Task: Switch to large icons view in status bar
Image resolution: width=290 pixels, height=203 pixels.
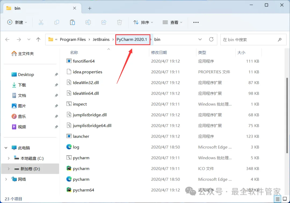Action: [x=285, y=199]
